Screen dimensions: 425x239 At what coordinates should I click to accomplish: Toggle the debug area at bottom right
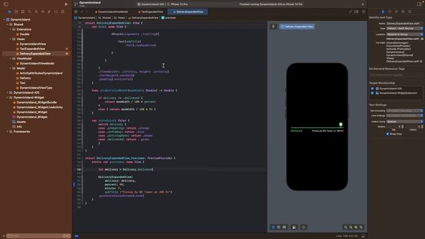(363, 236)
